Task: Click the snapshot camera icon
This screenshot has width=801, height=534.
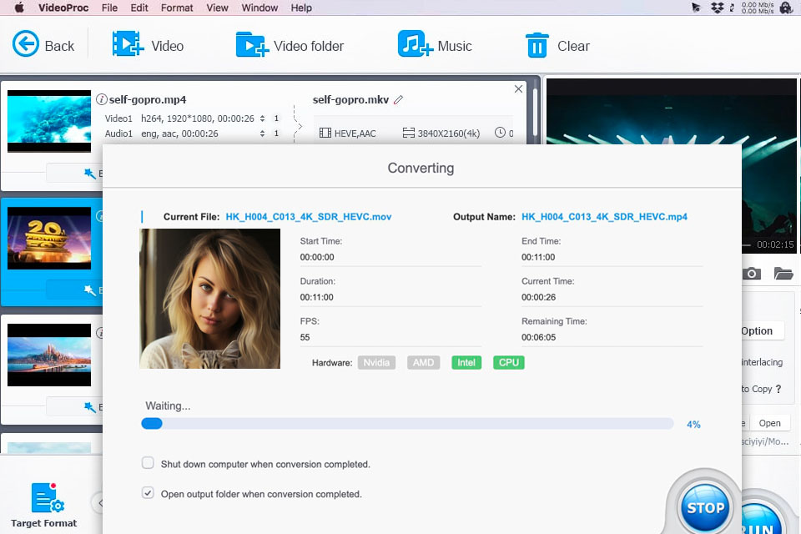Action: tap(752, 274)
